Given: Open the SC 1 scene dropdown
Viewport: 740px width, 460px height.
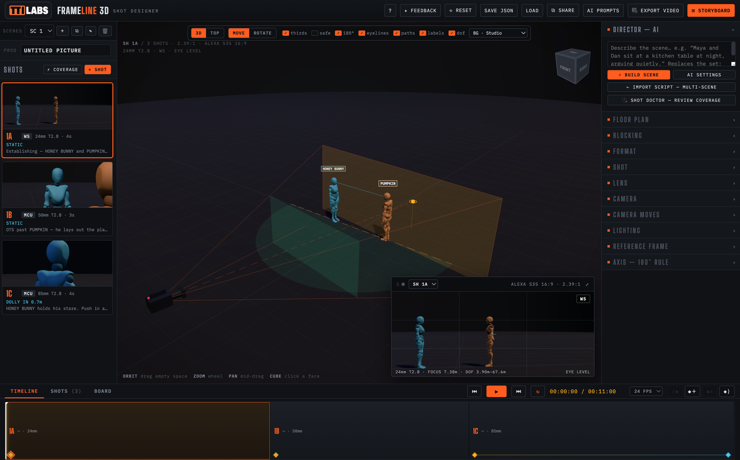Looking at the screenshot, I should pos(39,31).
